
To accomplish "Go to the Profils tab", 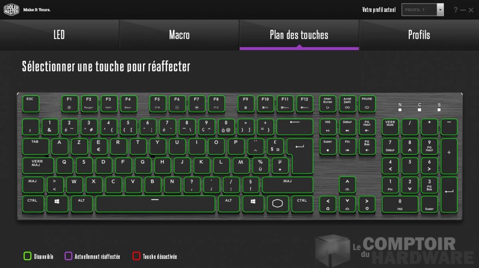I will [419, 35].
